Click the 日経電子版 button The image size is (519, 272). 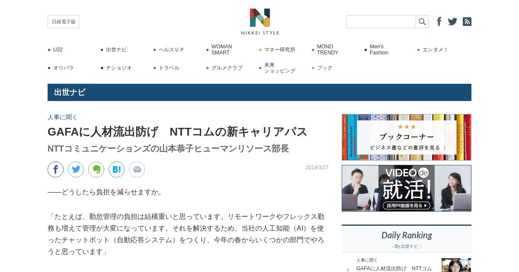point(64,22)
